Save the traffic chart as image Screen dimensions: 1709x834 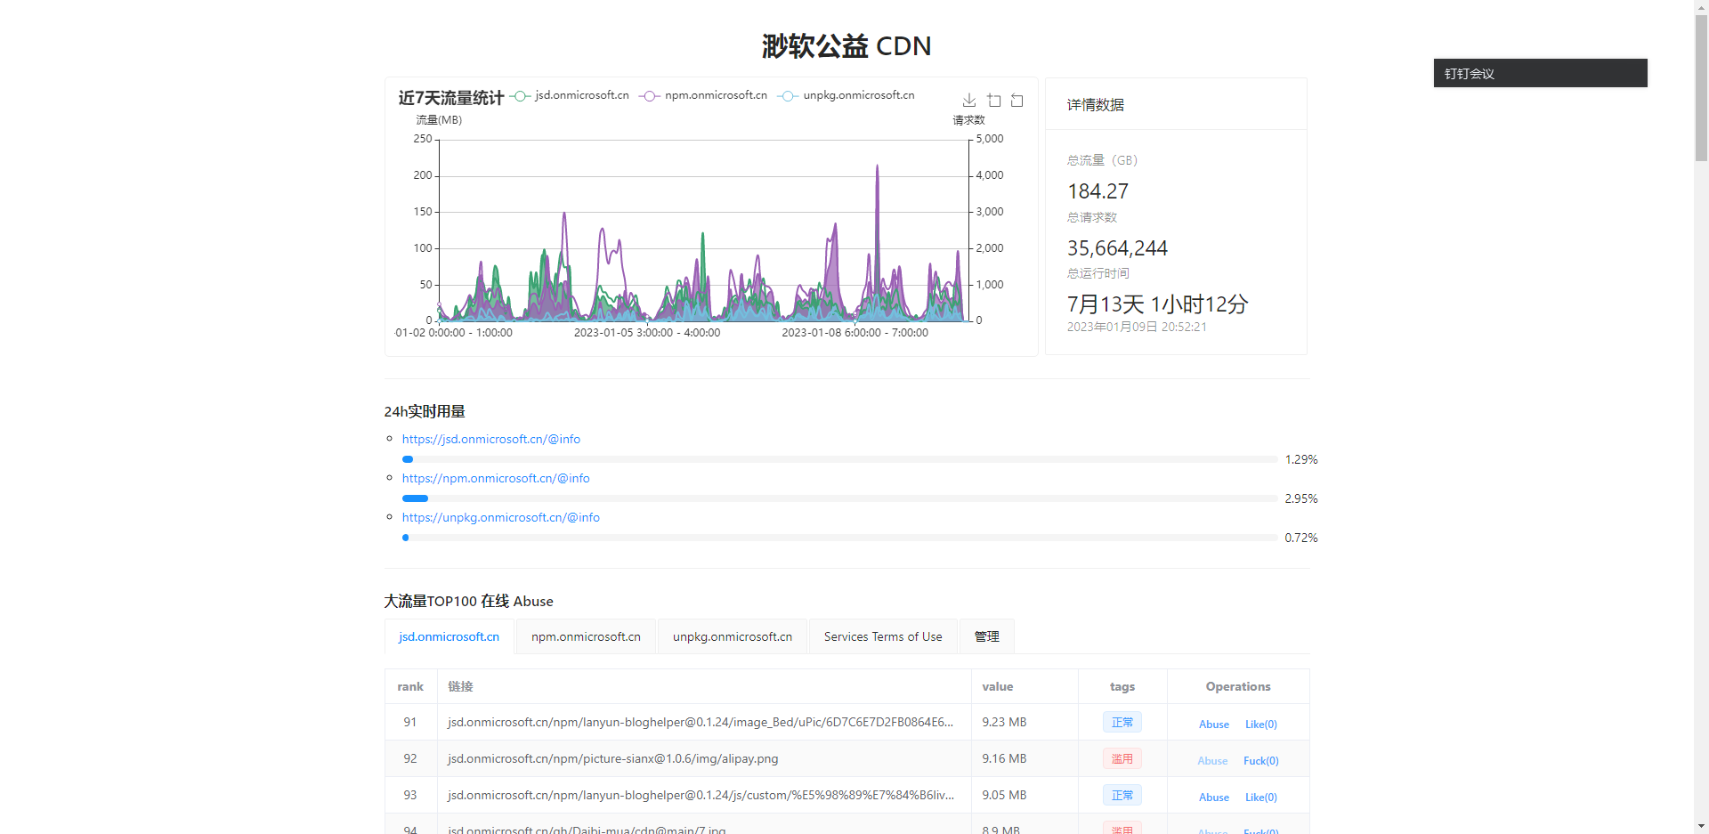(x=969, y=101)
